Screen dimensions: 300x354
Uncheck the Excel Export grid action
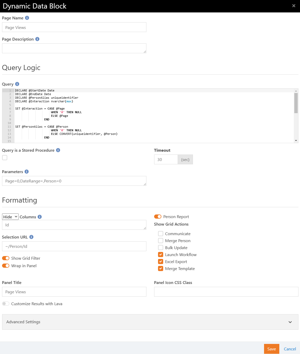[x=161, y=261]
